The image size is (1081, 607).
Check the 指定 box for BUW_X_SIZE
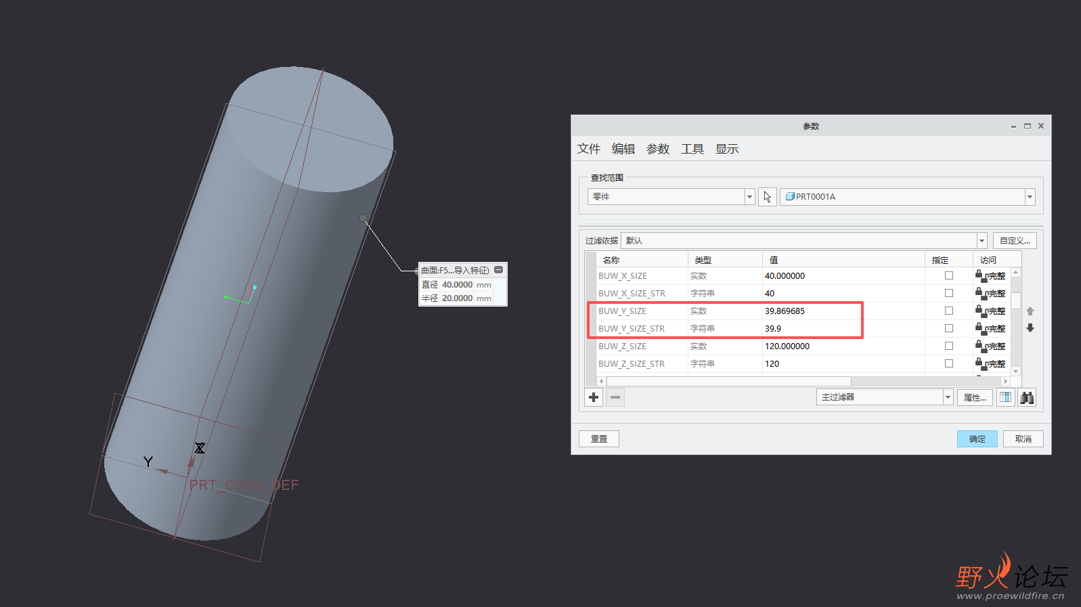point(949,275)
